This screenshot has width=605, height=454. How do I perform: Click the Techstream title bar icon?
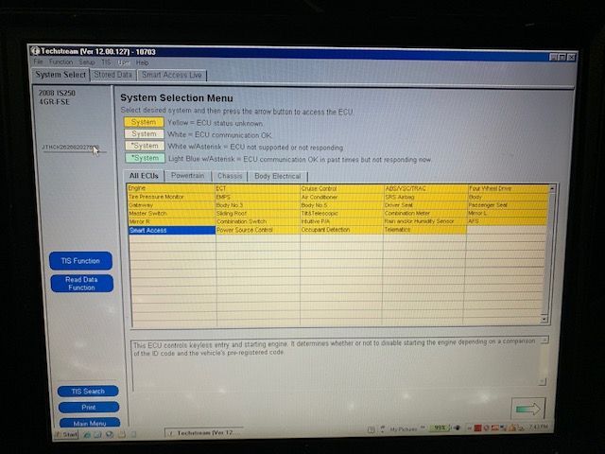(x=35, y=50)
